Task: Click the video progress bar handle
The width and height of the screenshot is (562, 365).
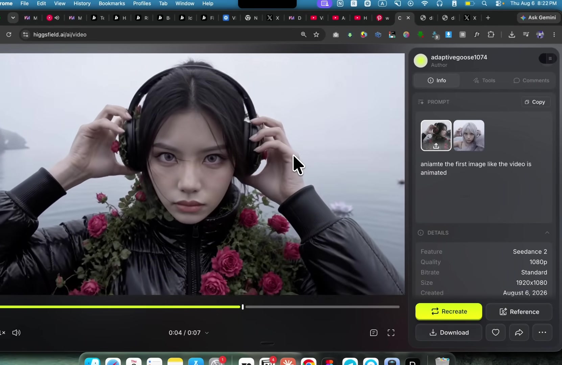Action: pos(242,307)
